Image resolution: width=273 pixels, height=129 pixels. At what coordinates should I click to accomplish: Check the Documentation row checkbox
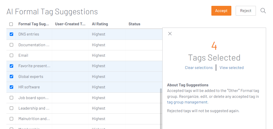[12, 45]
